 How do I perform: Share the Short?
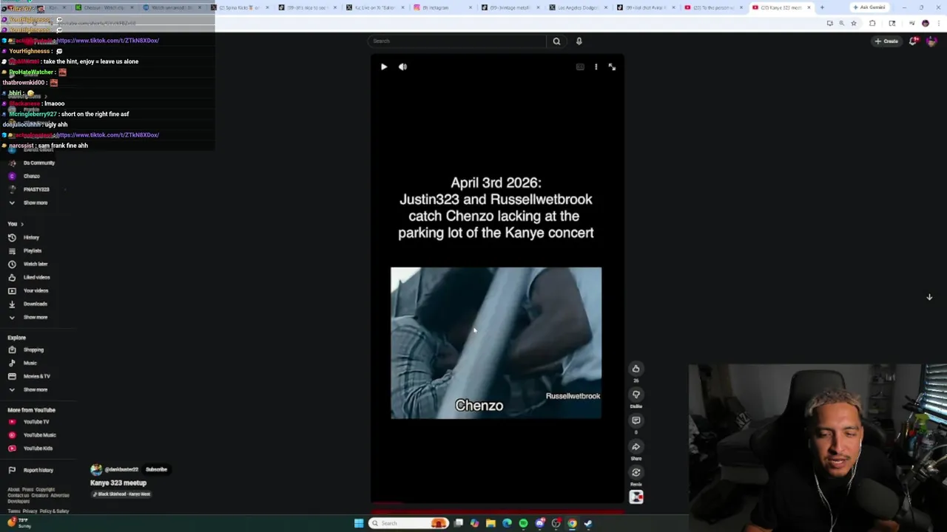pyautogui.click(x=636, y=446)
